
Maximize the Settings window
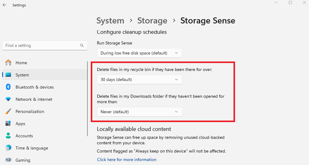tap(290, 3)
